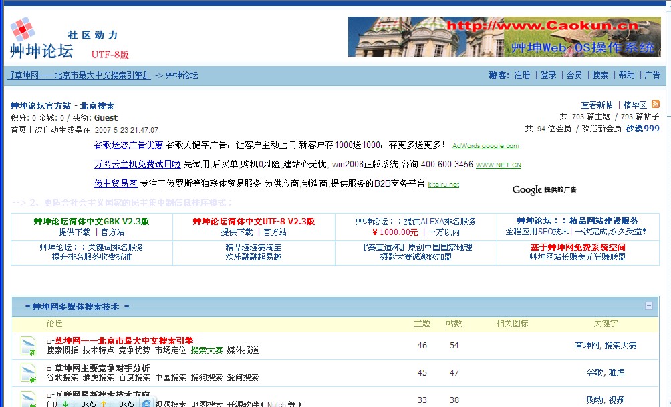
Task: Click 全程应用SEO技术 link
Action: tap(537, 232)
